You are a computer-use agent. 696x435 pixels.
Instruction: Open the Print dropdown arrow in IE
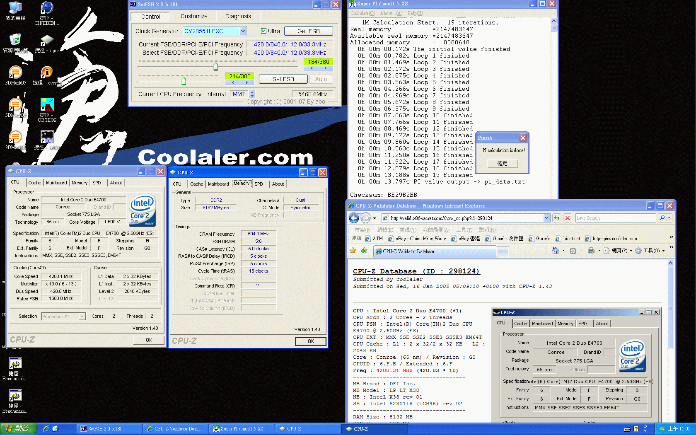pos(599,251)
